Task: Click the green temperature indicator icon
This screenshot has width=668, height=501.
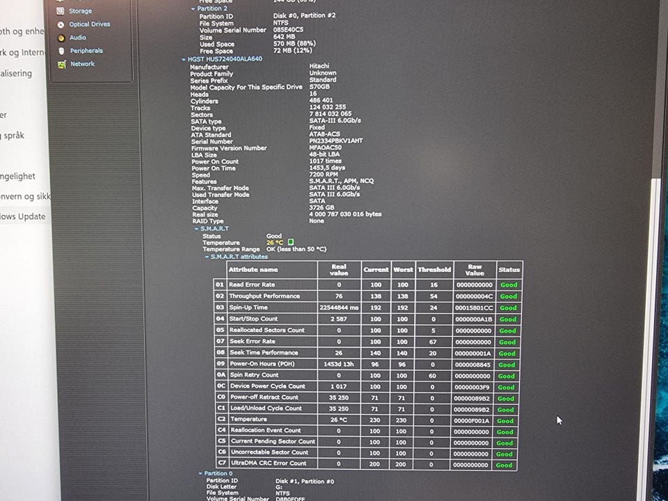Action: pyautogui.click(x=291, y=242)
